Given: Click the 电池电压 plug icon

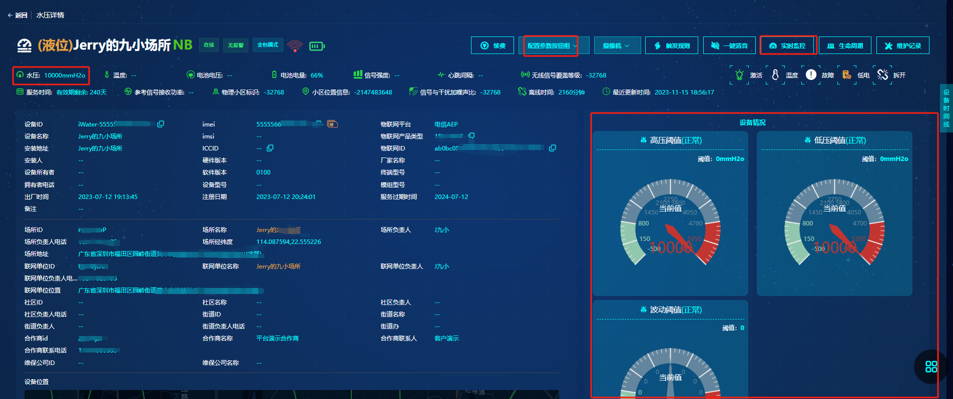Looking at the screenshot, I should point(191,75).
